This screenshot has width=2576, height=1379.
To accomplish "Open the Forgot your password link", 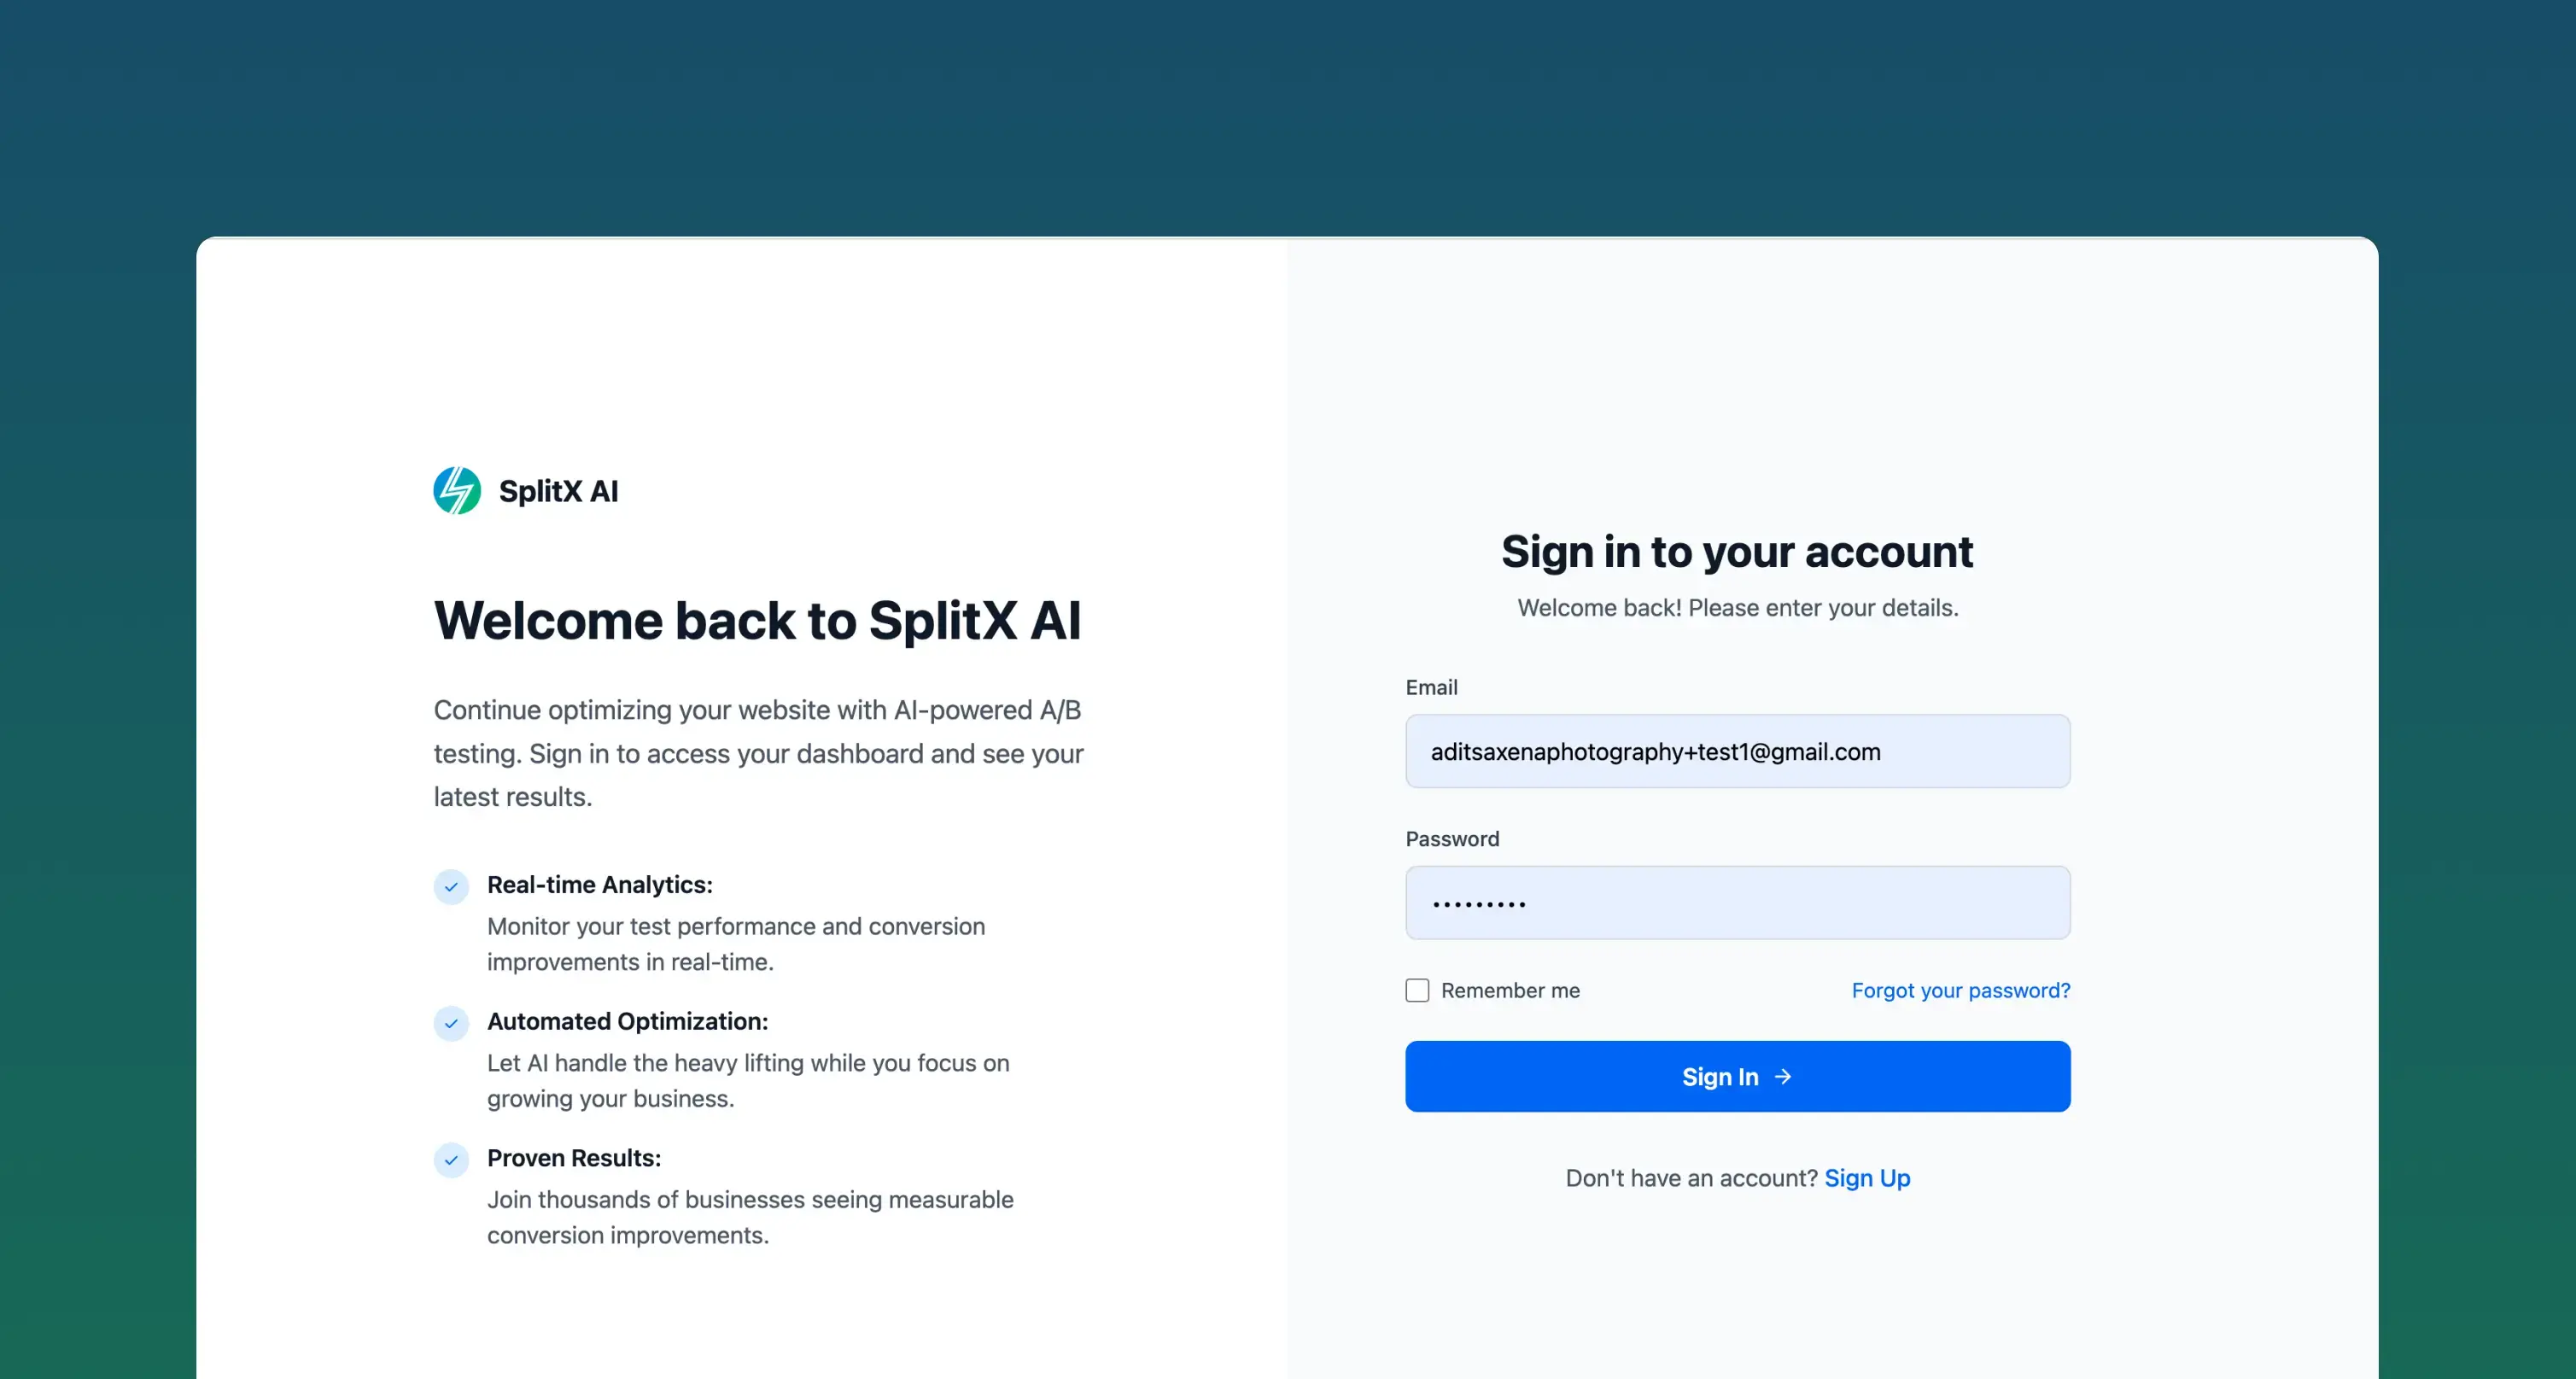I will [1960, 990].
